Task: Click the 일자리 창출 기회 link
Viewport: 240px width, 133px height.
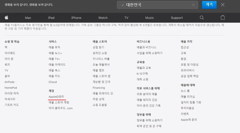Action: (191, 102)
